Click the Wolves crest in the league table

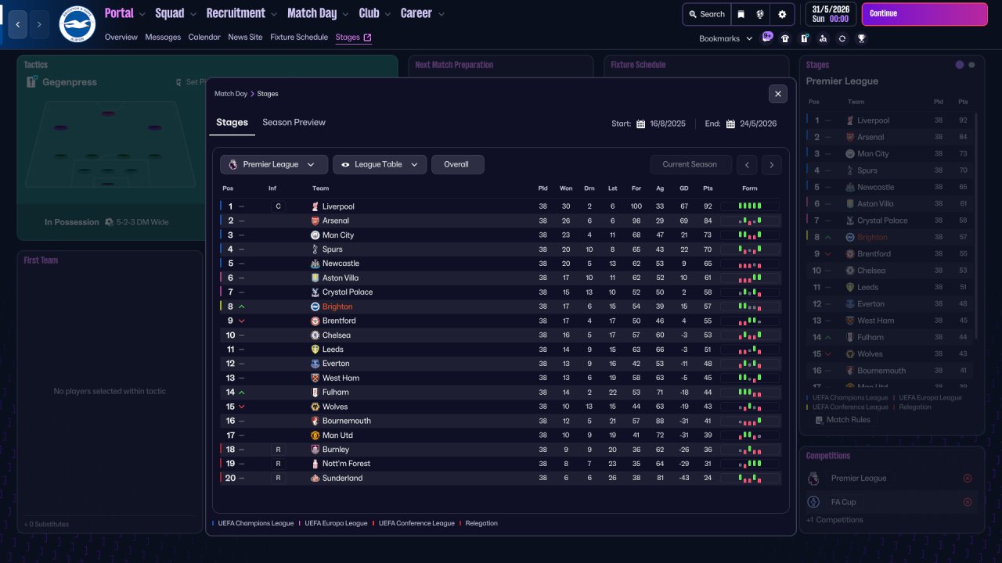(315, 407)
